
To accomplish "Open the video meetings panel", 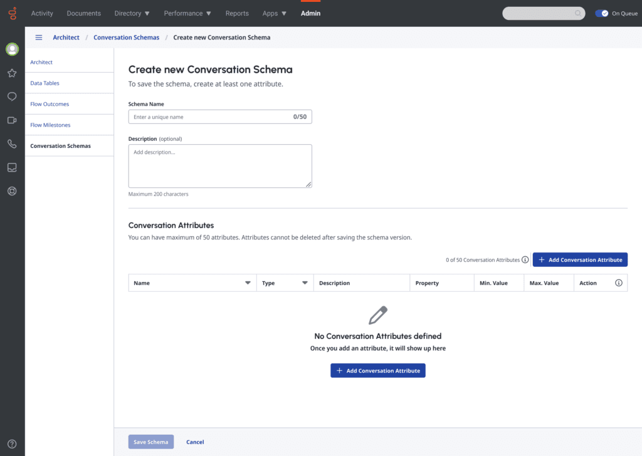I will [x=12, y=120].
